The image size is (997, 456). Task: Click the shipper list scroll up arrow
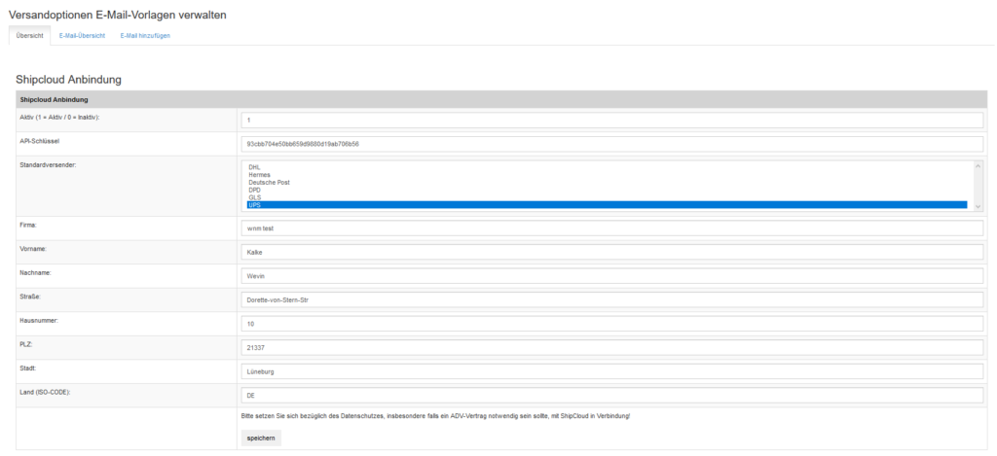(x=978, y=165)
